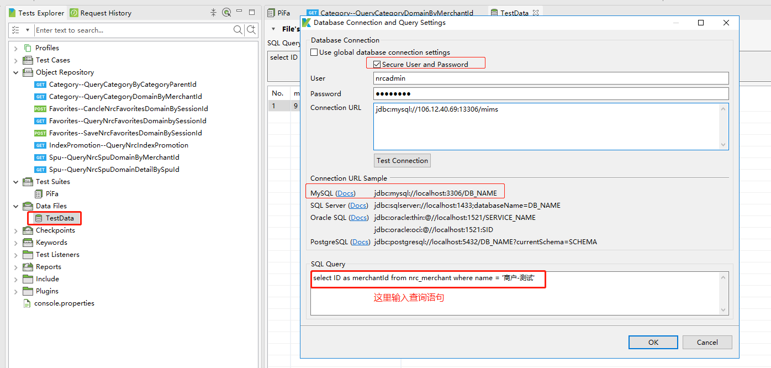The height and width of the screenshot is (368, 771).
Task: Expand the Plugins tree node
Action: point(16,291)
